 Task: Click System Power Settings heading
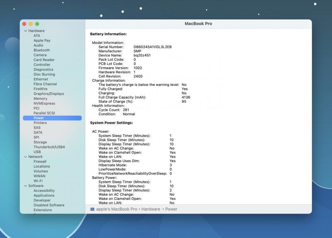coord(112,123)
